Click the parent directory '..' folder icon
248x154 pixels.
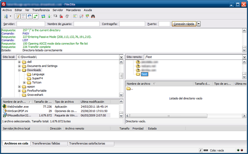[x=128, y=89]
